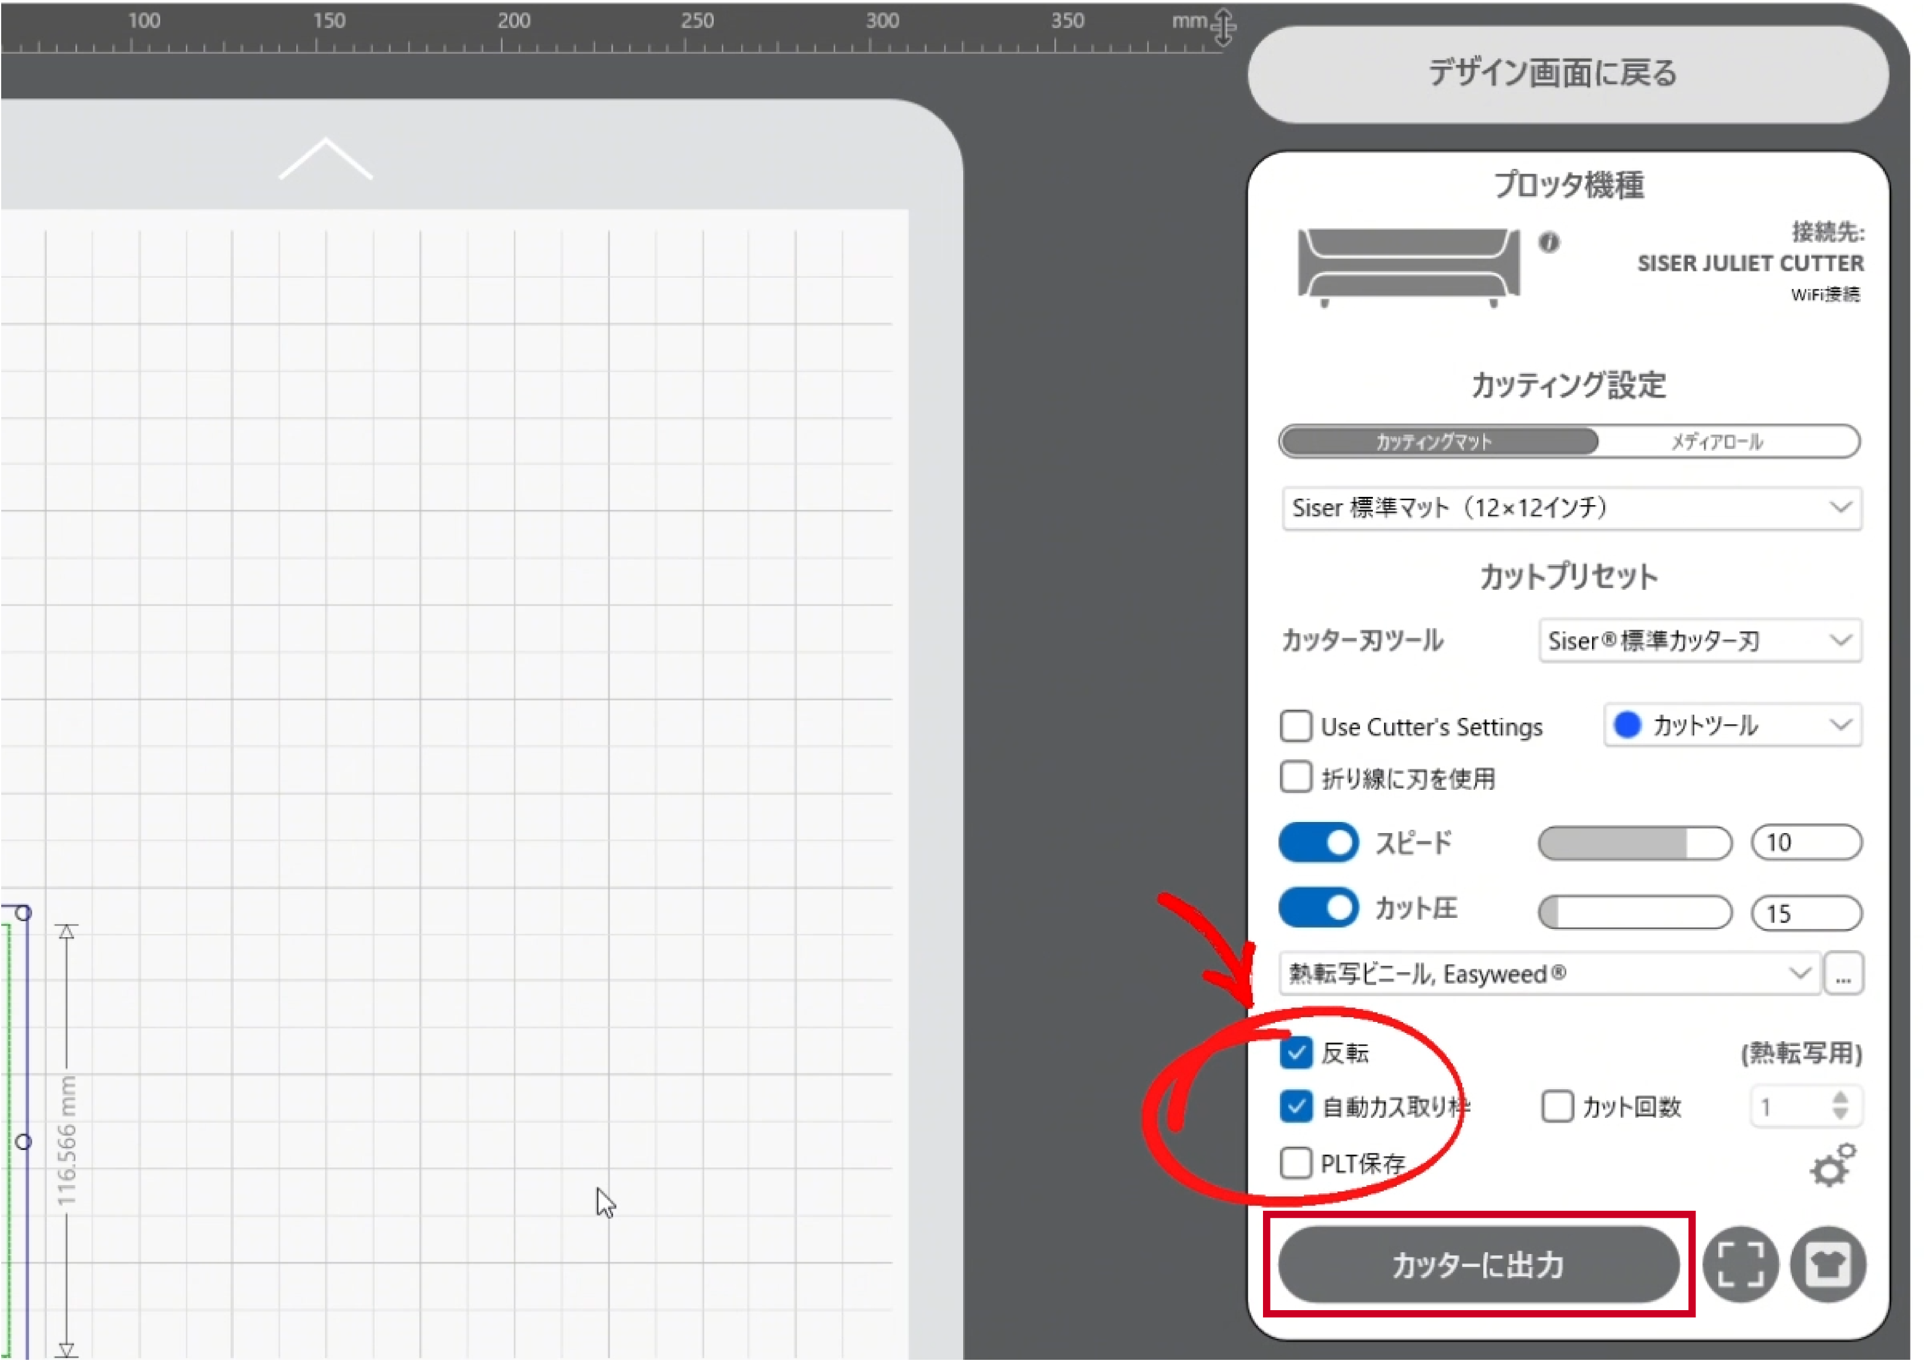
Task: Adjust the スピード slider
Action: pos(1634,843)
